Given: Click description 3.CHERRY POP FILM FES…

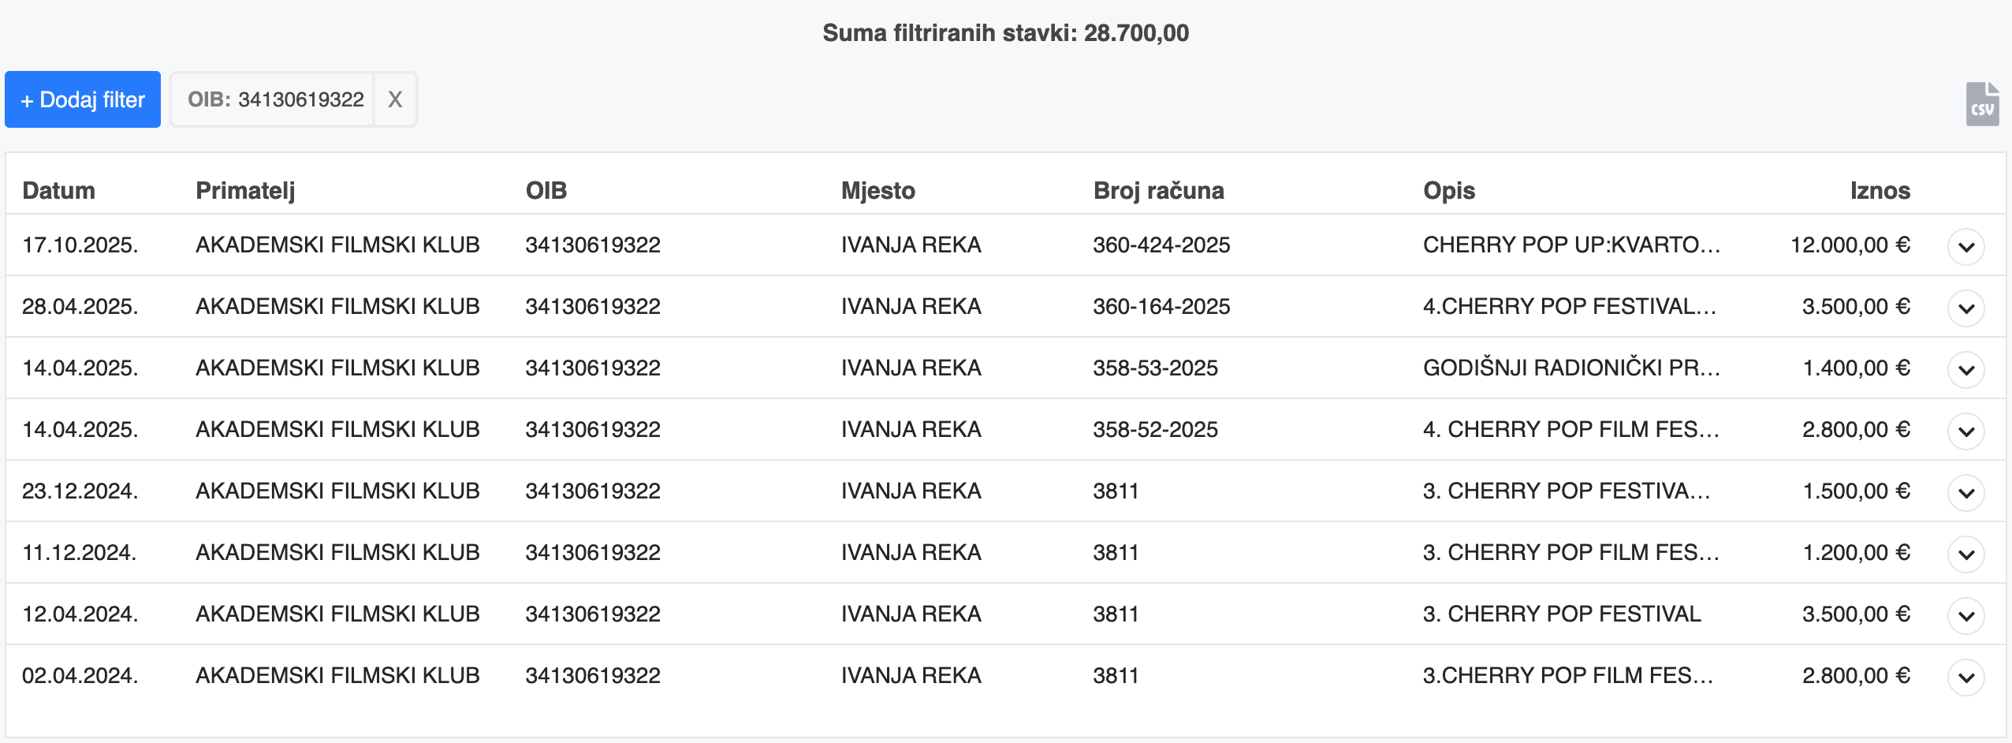Looking at the screenshot, I should (1568, 676).
